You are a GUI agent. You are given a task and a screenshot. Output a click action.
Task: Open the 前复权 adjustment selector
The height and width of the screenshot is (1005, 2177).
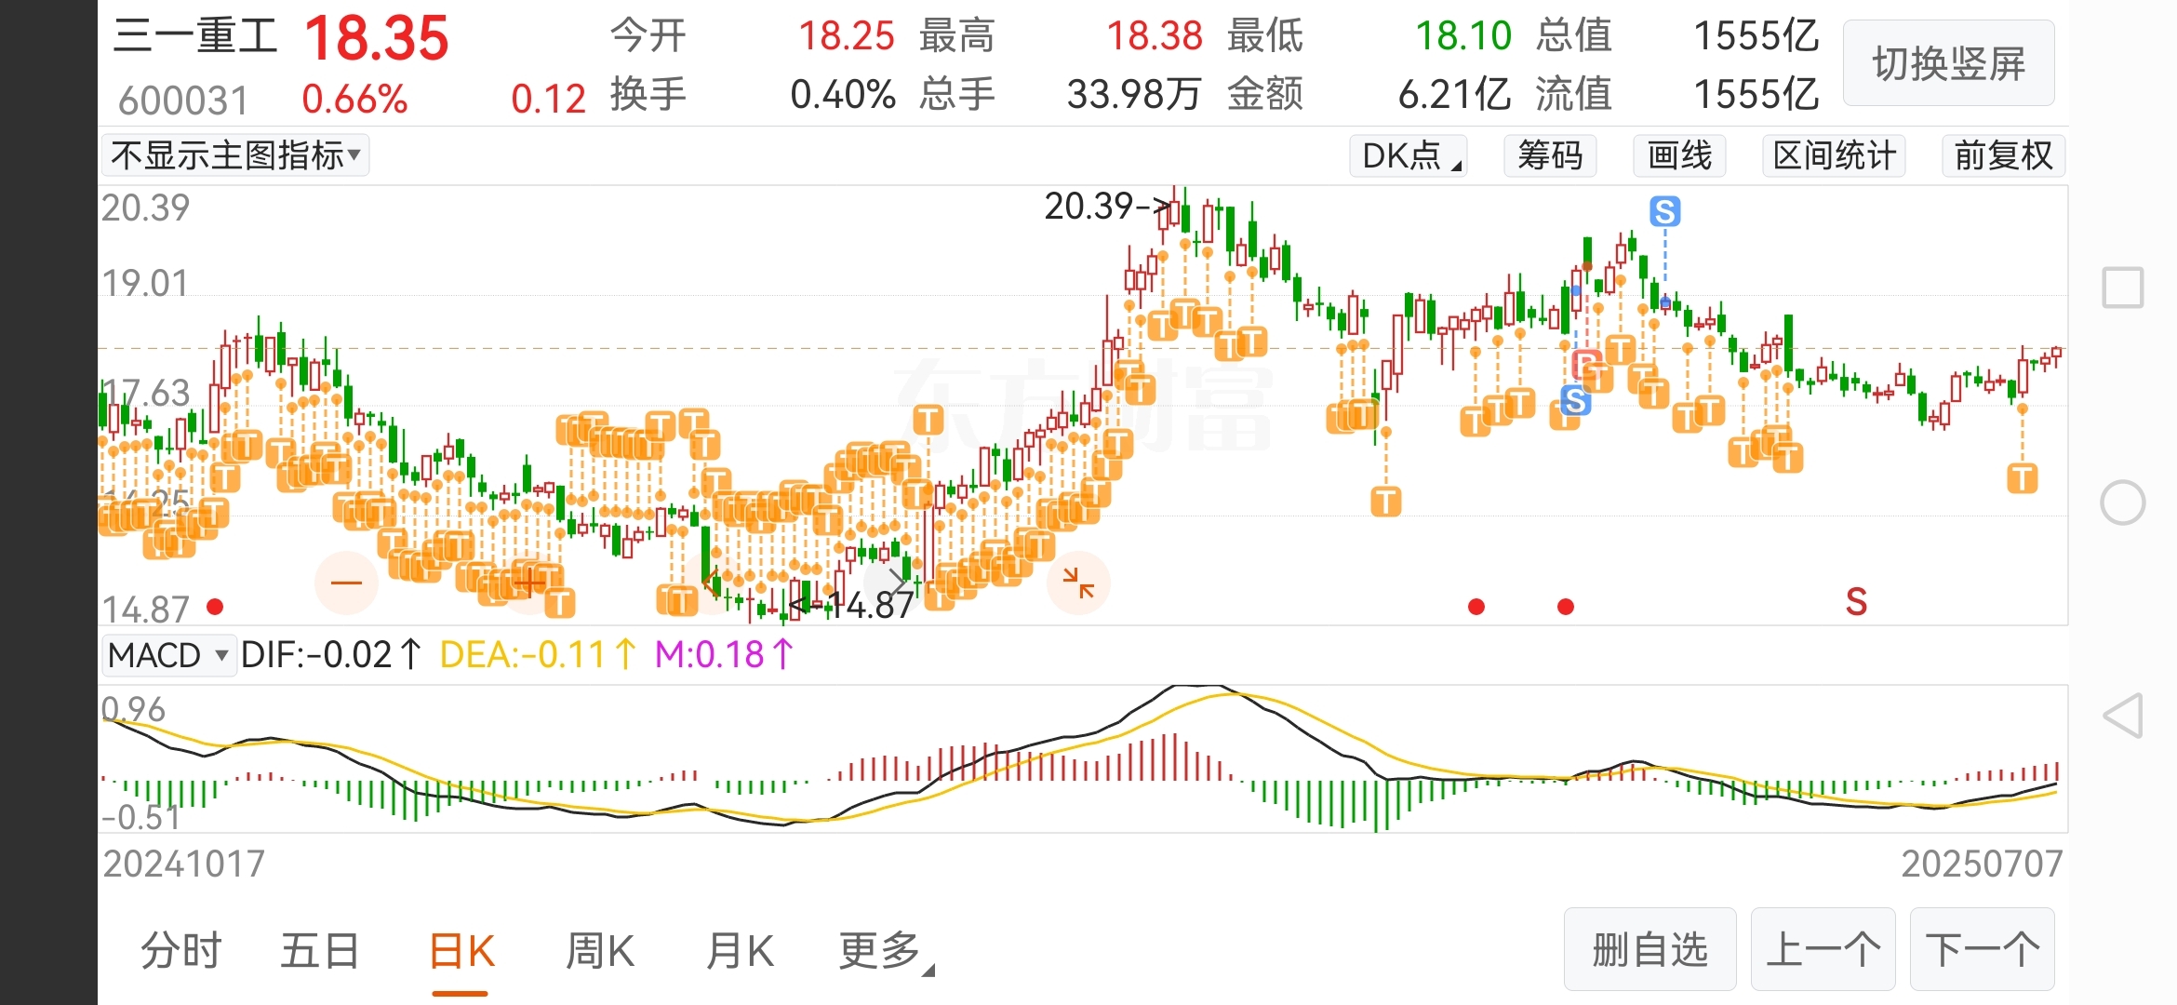click(x=2003, y=155)
